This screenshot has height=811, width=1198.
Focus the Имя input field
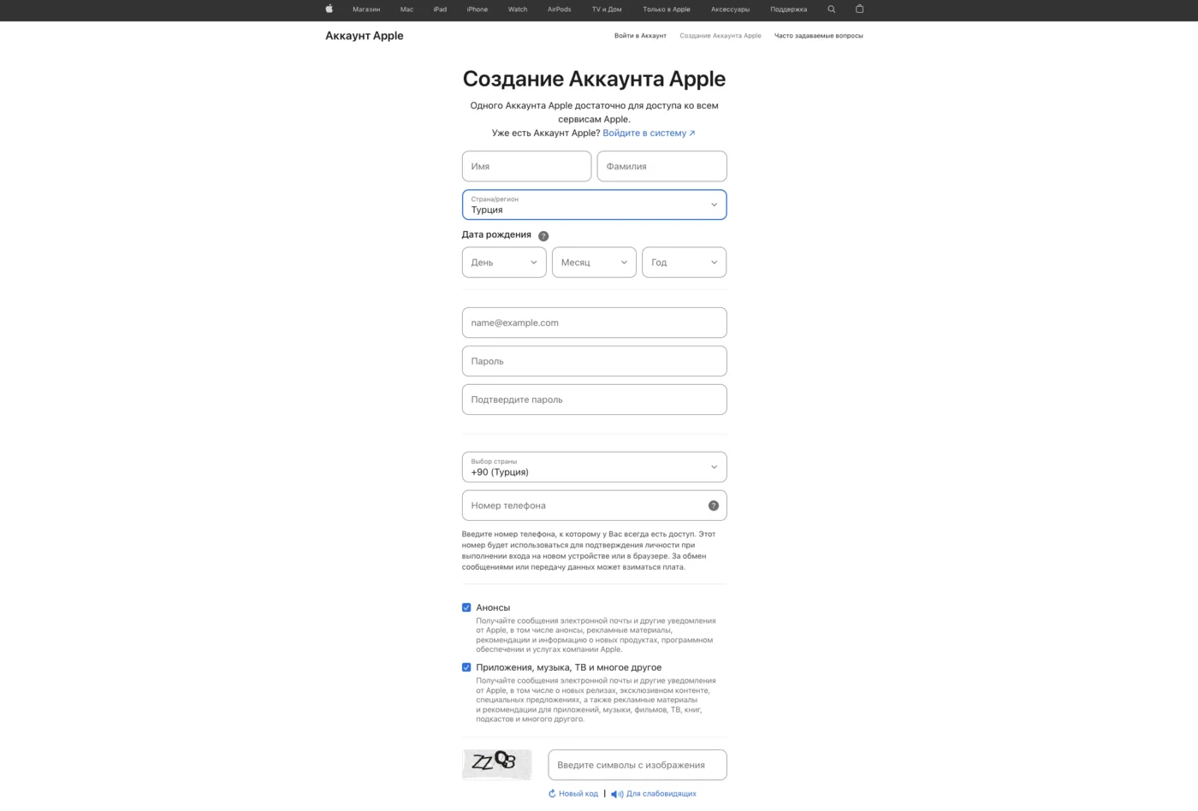[x=526, y=166]
